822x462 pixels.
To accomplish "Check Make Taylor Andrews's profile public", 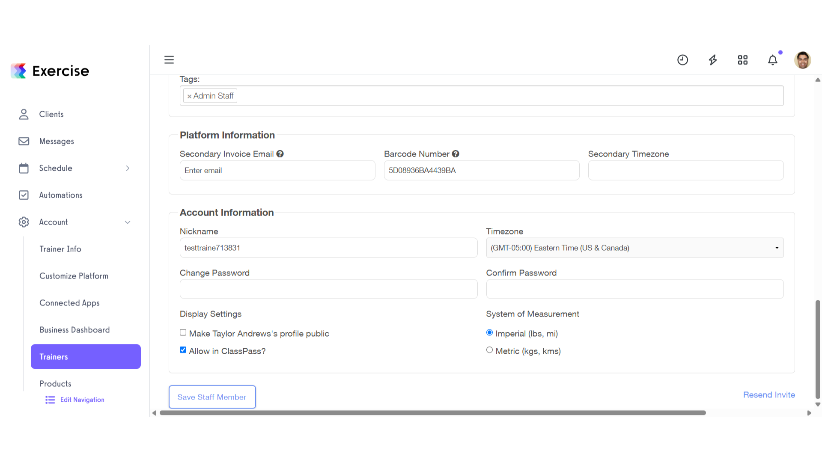I will pyautogui.click(x=183, y=332).
